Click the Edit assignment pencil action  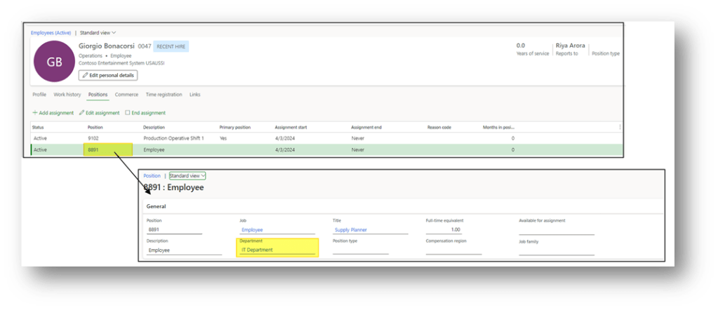pos(98,112)
